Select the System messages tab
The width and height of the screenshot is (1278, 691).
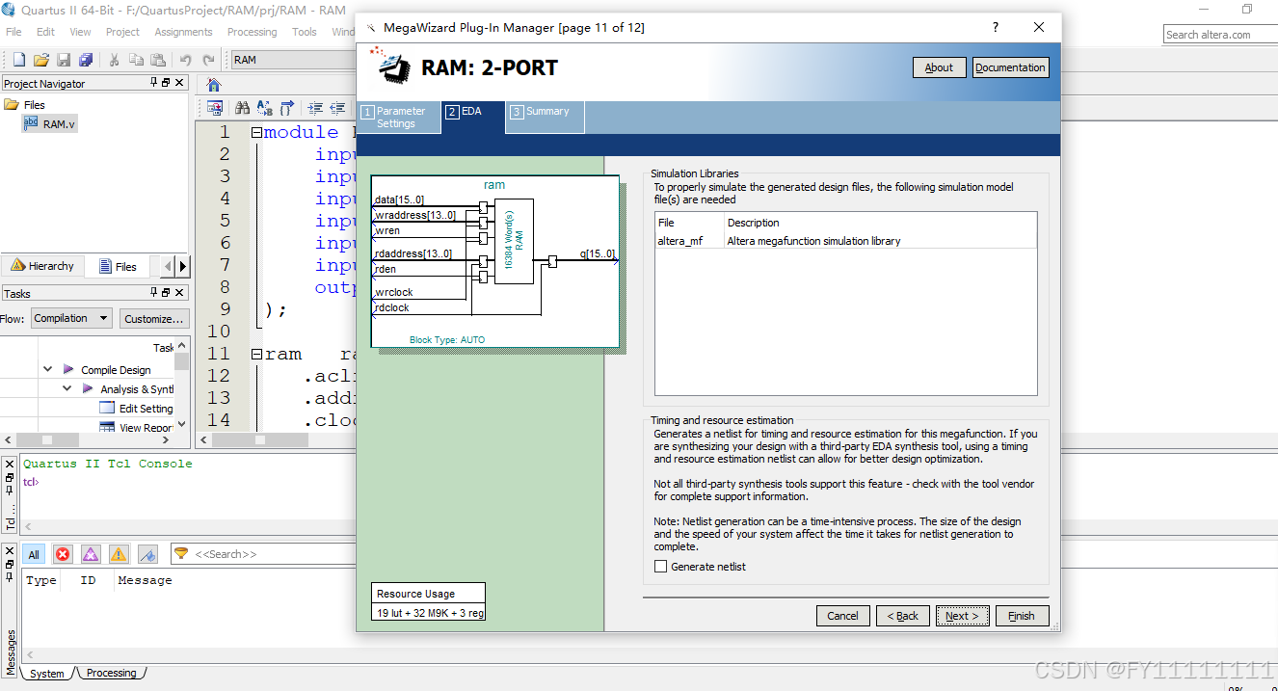(x=46, y=673)
